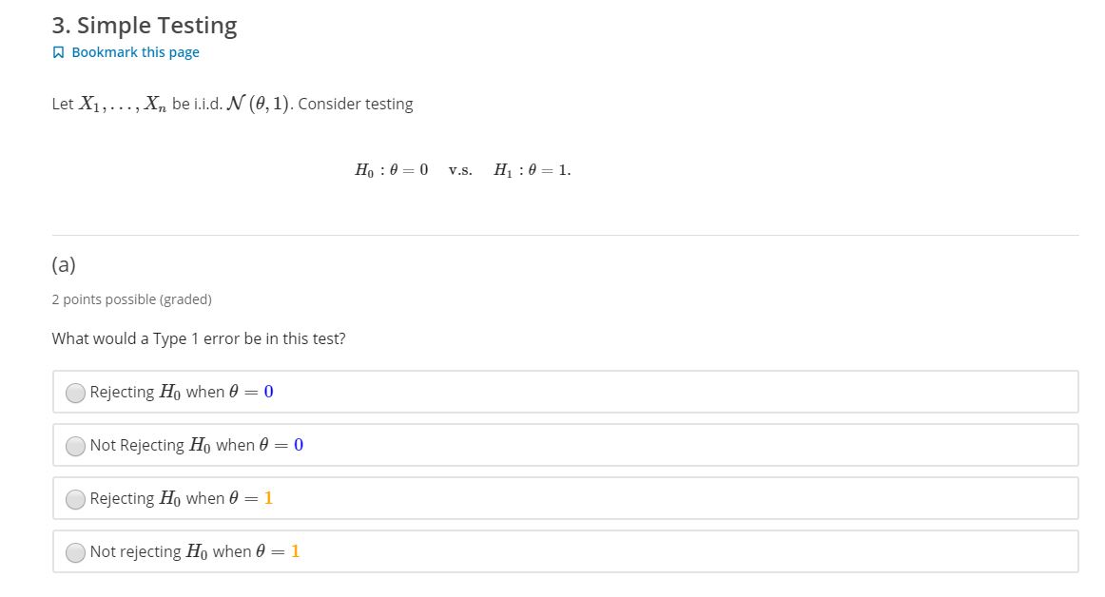The width and height of the screenshot is (1105, 597).
Task: Choose 'Rejecting H0 when θ = 1' answer
Action: coord(75,498)
